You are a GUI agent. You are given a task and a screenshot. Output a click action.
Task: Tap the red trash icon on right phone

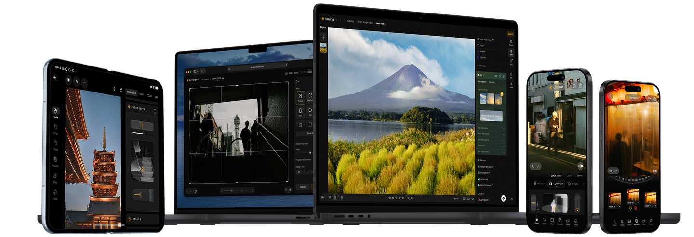coord(635,208)
